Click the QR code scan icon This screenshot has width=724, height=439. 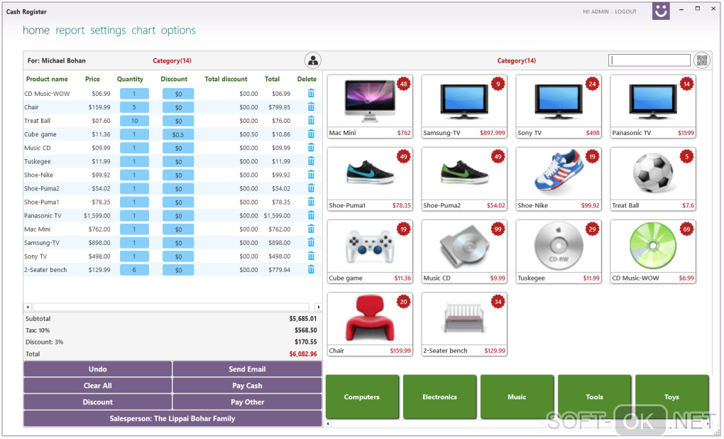[x=702, y=60]
